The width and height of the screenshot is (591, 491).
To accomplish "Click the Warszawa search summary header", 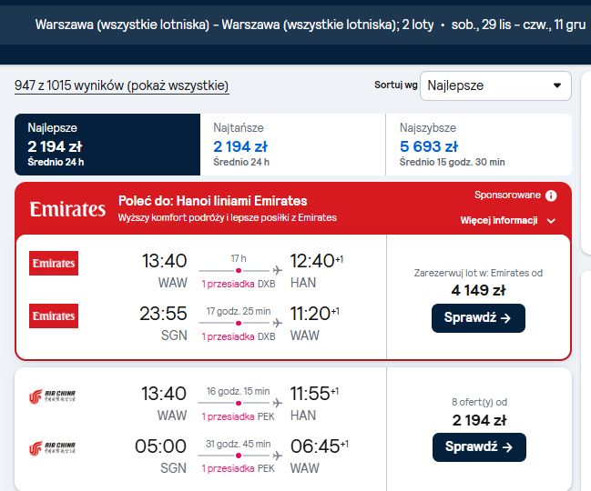I will (311, 25).
